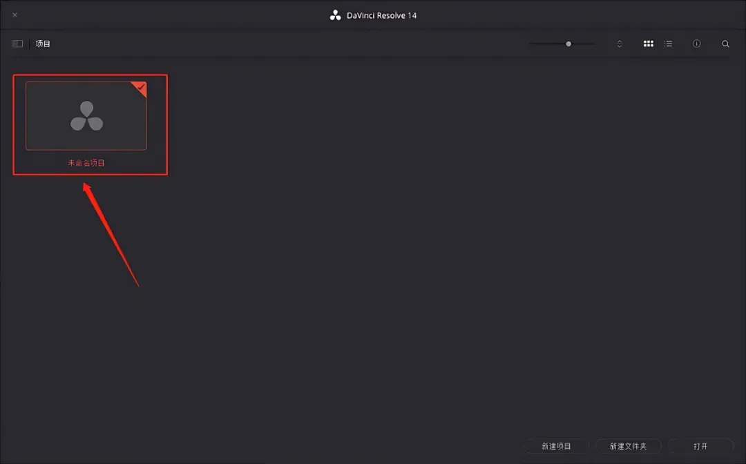This screenshot has width=746, height=464.
Task: Open the project search magnifier
Action: [x=725, y=43]
